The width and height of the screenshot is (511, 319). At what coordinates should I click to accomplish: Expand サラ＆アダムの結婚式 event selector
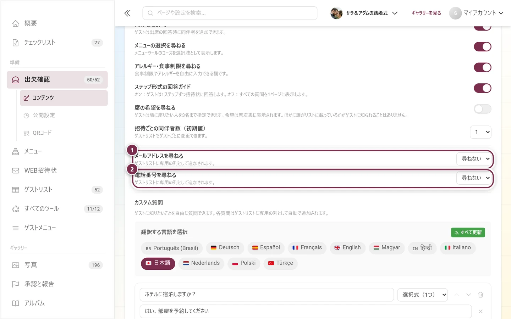(x=364, y=13)
